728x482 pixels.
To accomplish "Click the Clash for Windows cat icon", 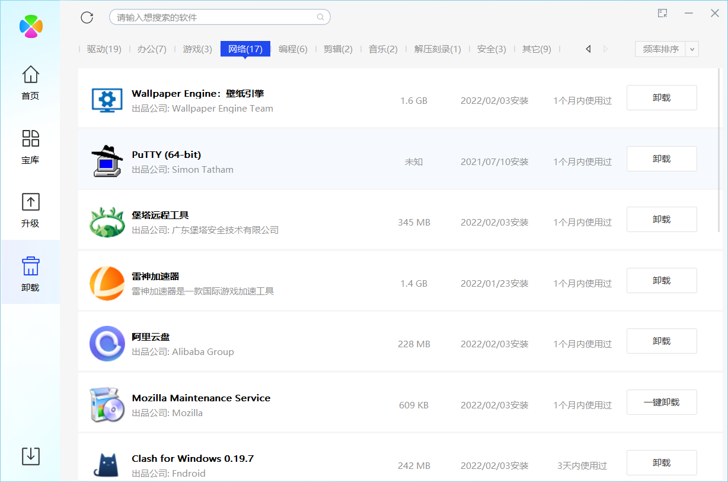I will tap(107, 465).
